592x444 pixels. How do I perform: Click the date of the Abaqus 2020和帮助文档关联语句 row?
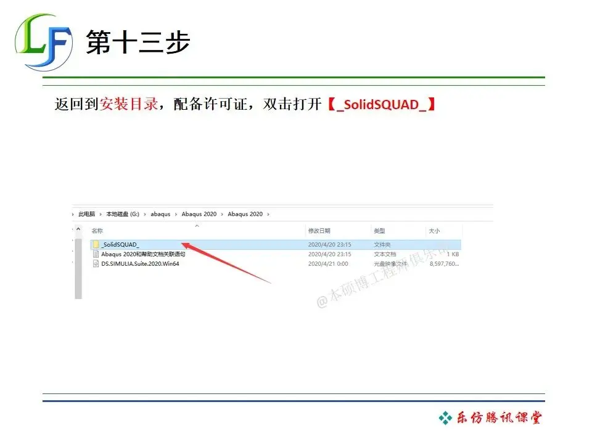pyautogui.click(x=329, y=254)
